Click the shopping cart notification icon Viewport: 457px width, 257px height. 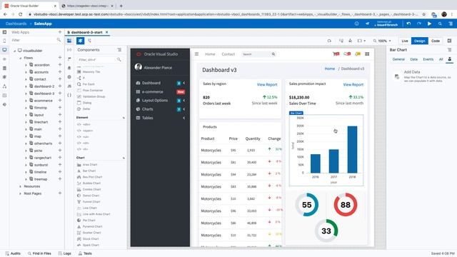tap(336, 54)
